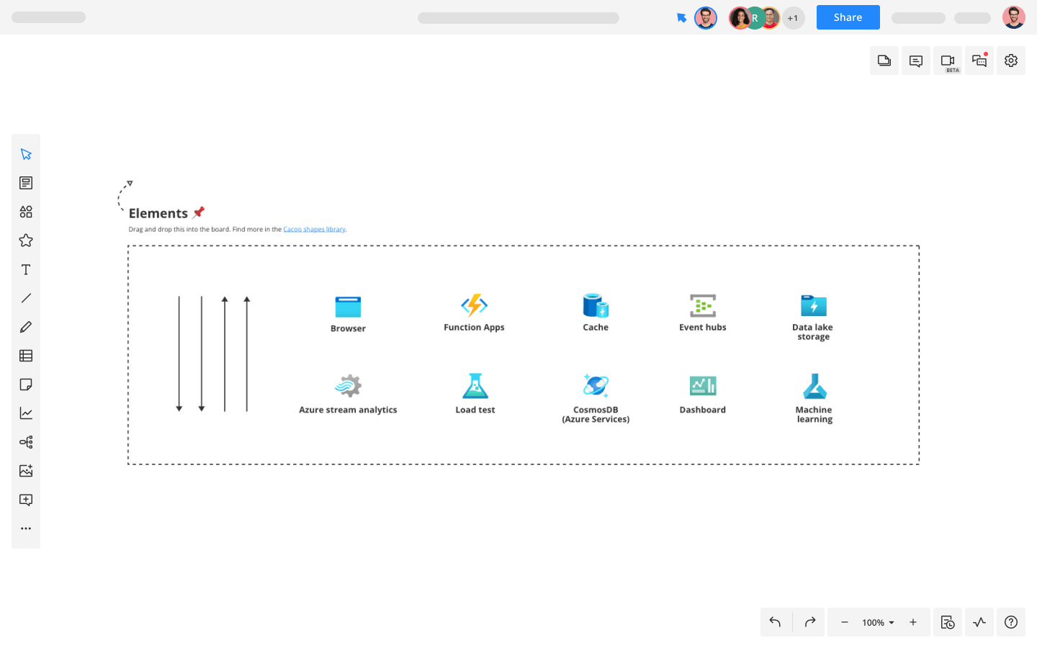
Task: Click the collaborator avatar labeled R
Action: (x=755, y=18)
